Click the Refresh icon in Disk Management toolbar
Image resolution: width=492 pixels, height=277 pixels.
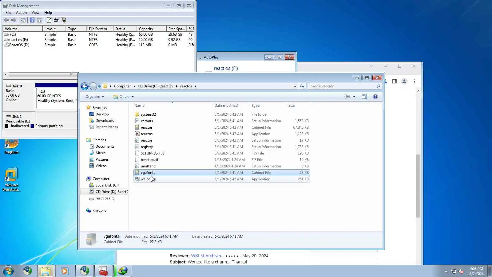tap(49, 20)
